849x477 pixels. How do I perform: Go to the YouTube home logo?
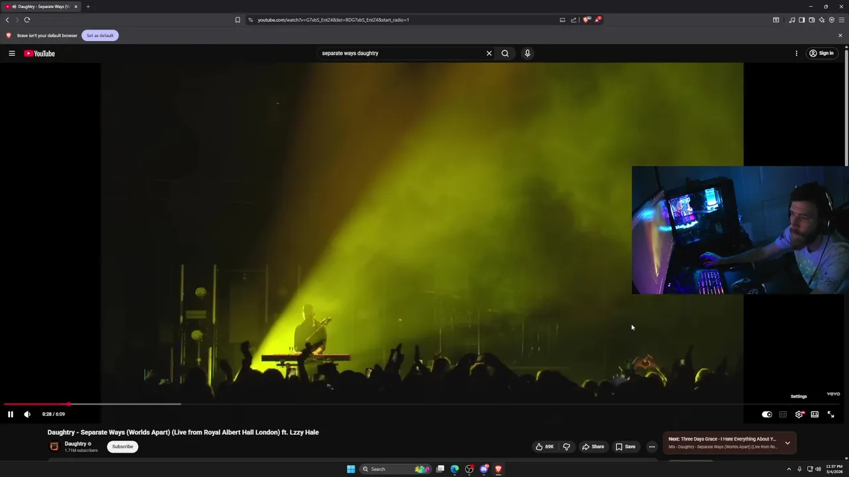click(40, 53)
